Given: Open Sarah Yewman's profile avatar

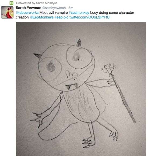Looking at the screenshot, I should tap(7, 12).
